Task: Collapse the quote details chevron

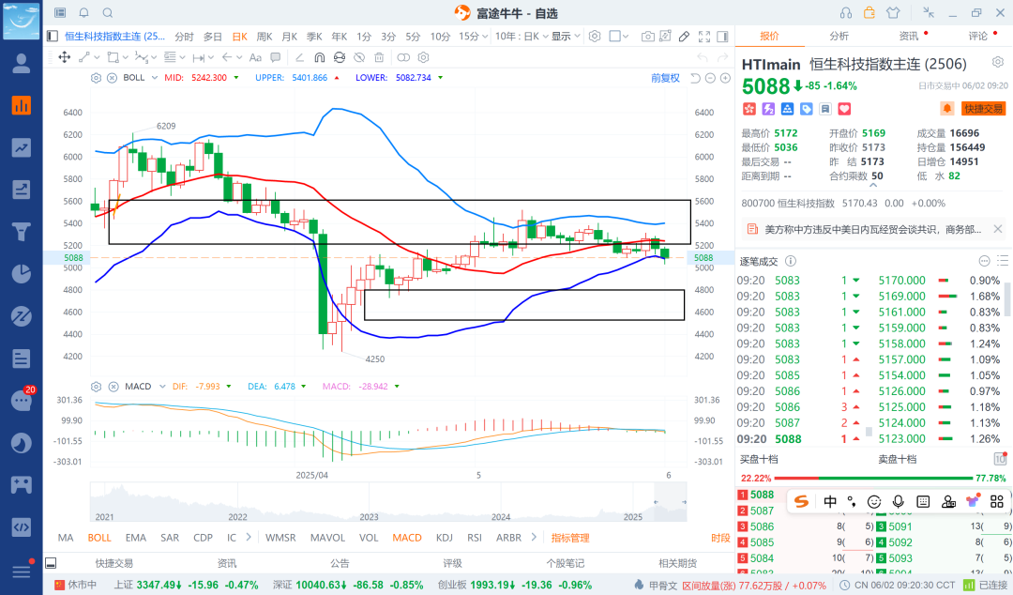Action: (x=873, y=186)
